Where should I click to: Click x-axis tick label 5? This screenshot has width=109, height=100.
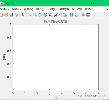[74, 93]
